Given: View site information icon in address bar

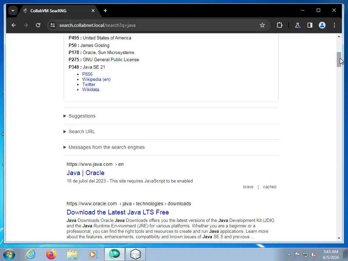Looking at the screenshot, I should [x=53, y=25].
